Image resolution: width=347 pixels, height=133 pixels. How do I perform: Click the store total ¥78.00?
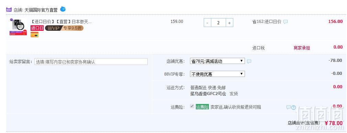click(334, 123)
